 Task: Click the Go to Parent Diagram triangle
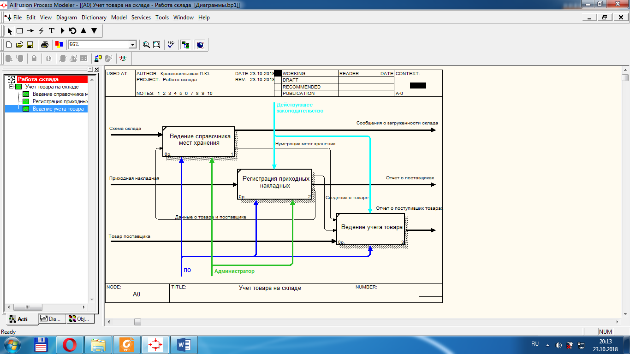point(83,31)
